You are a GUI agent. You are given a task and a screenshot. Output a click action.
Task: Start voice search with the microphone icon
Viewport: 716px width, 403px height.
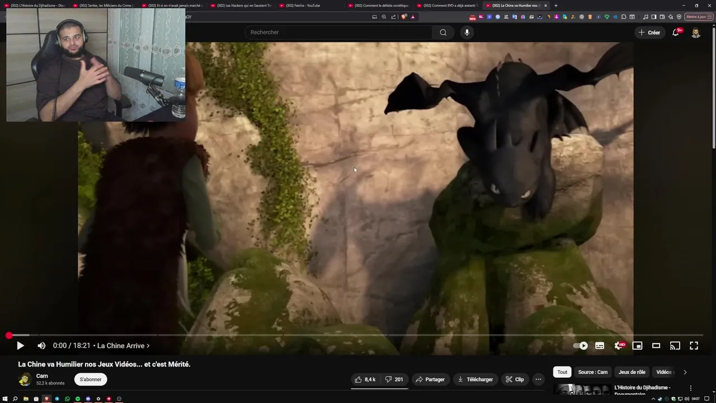pos(467,32)
